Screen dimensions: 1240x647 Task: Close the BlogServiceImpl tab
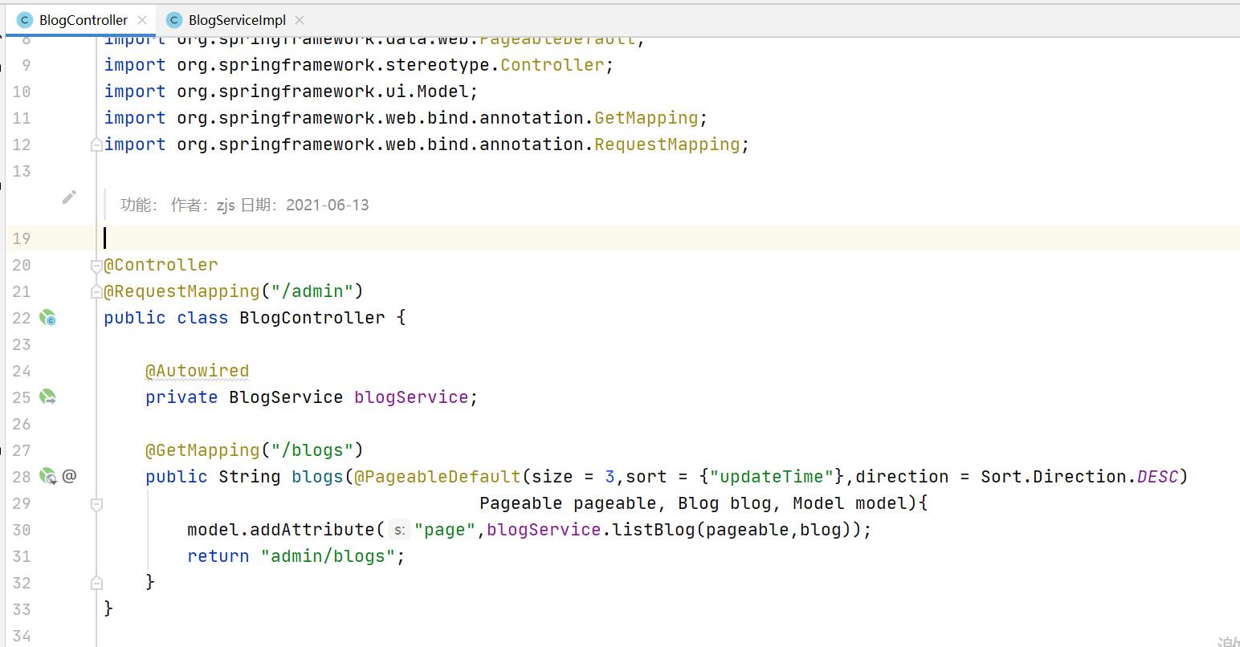(300, 20)
